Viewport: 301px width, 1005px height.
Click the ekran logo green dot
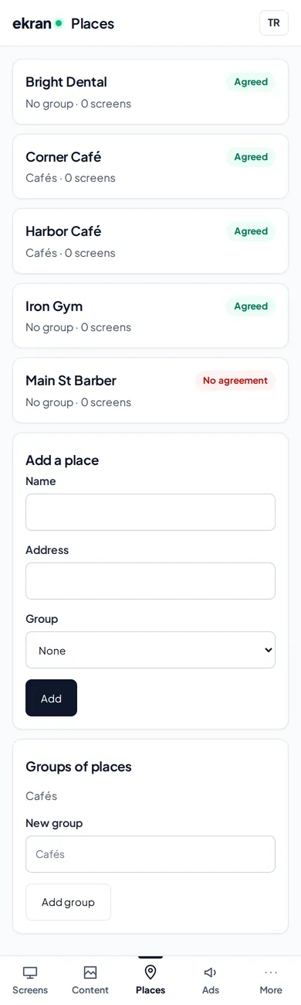[x=59, y=23]
